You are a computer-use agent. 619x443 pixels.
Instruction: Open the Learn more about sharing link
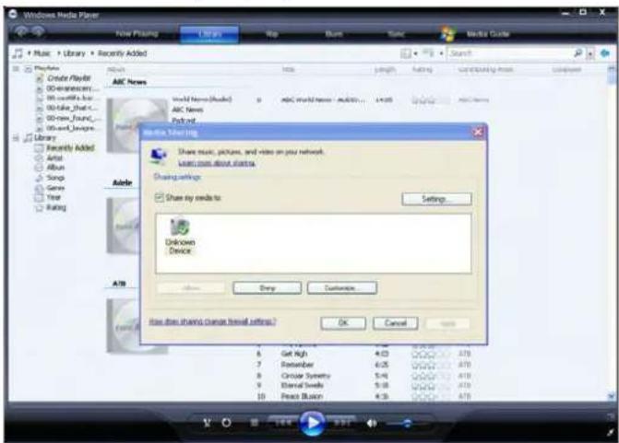(x=217, y=163)
